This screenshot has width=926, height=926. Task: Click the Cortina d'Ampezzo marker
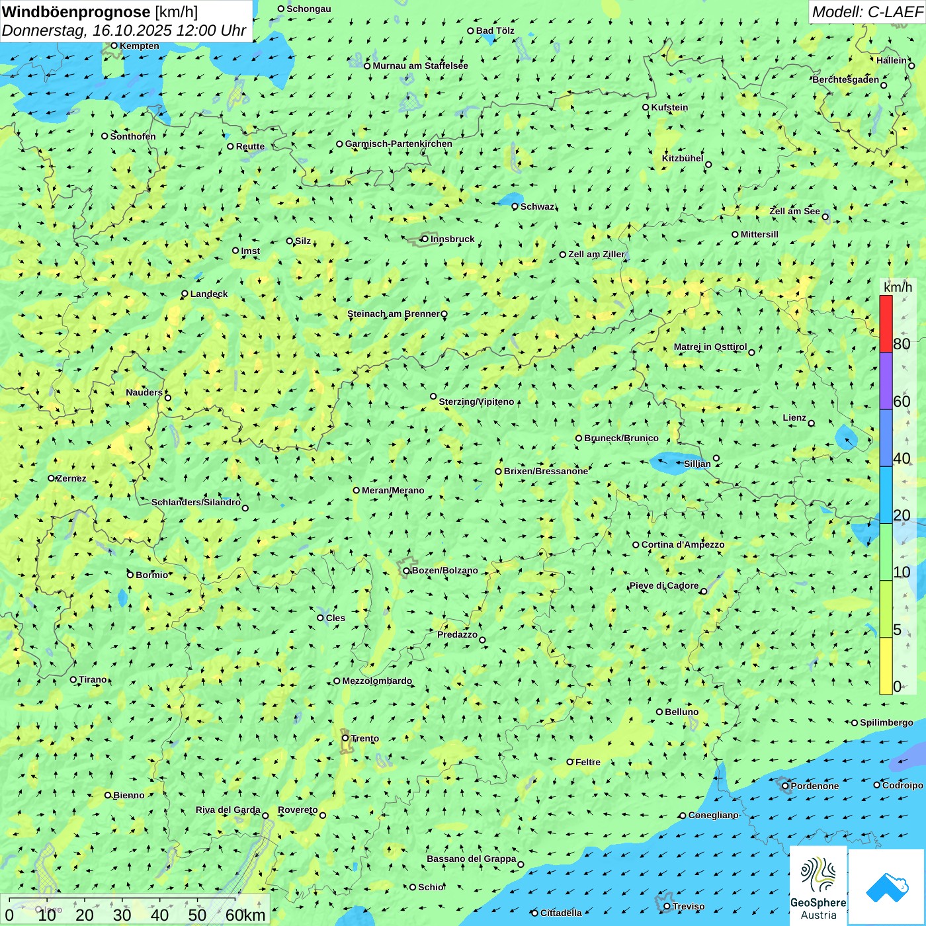click(x=636, y=545)
